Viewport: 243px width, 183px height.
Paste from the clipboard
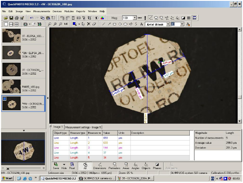[x=48, y=18]
